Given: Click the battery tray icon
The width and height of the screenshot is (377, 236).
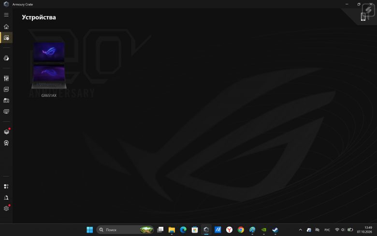Looking at the screenshot, I should [350, 230].
